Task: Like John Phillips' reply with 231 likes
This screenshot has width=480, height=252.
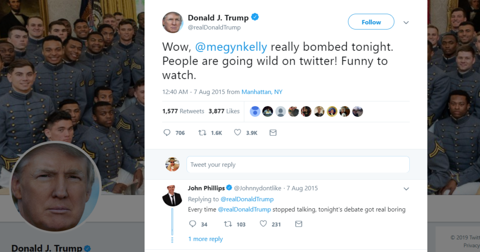Action: 263,224
